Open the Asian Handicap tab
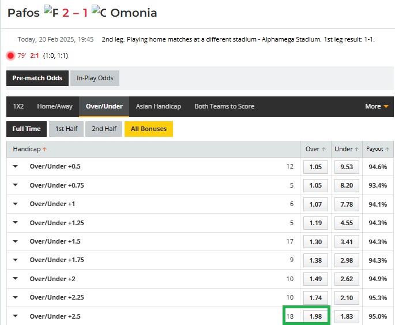Viewport: 395px width, 325px height. [x=158, y=106]
